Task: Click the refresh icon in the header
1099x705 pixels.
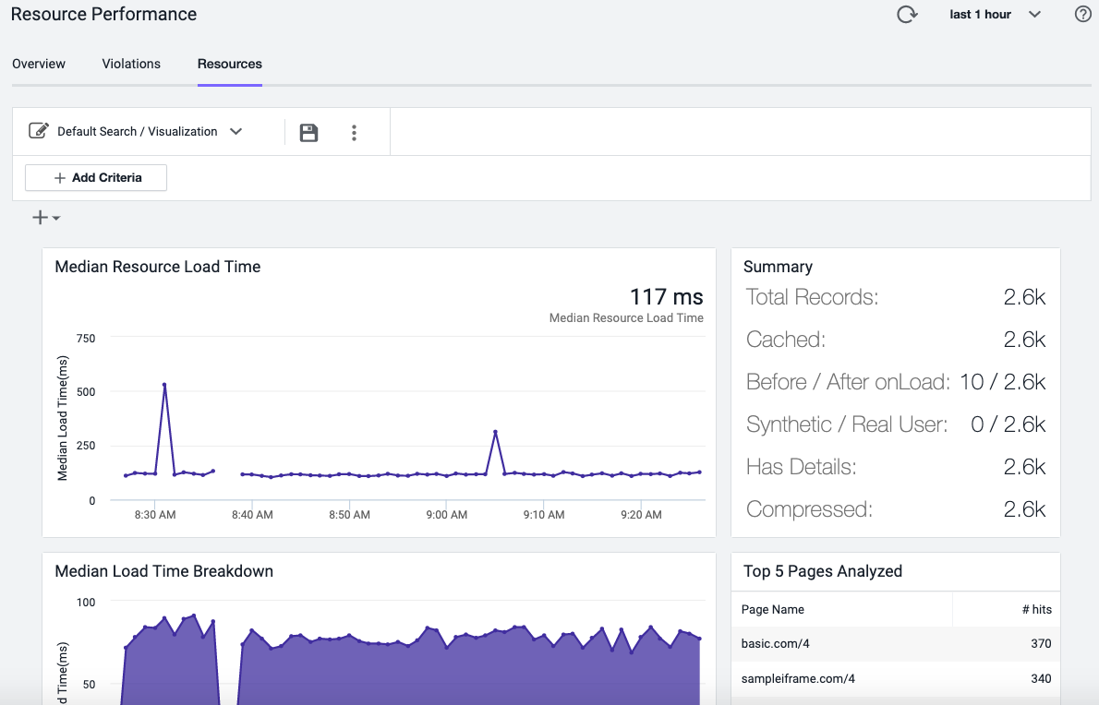Action: (x=907, y=15)
